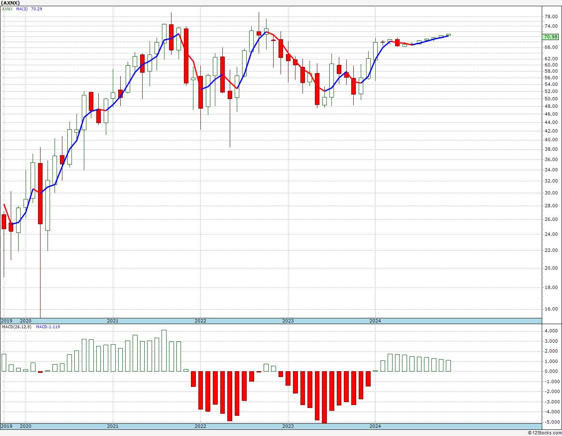The image size is (562, 436).
Task: Click the "78.00" price axis label
Action: point(551,17)
